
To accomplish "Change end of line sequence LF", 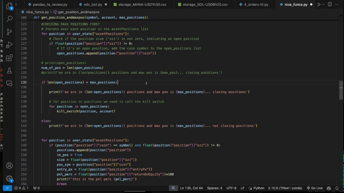I will tap(243, 188).
